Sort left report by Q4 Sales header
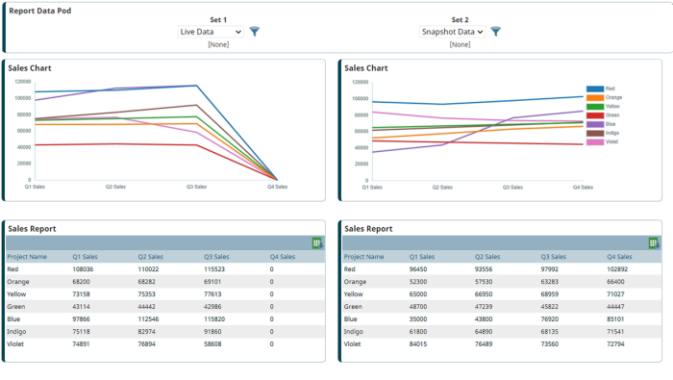The image size is (673, 380). pyautogui.click(x=283, y=257)
